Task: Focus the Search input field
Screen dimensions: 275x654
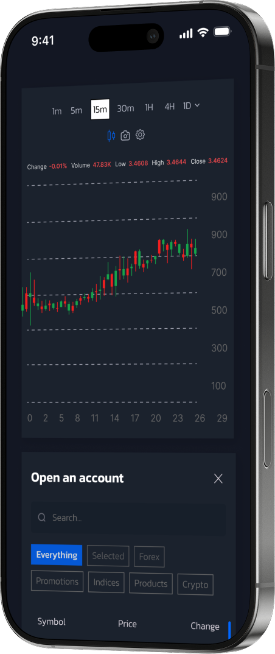Action: [x=128, y=519]
